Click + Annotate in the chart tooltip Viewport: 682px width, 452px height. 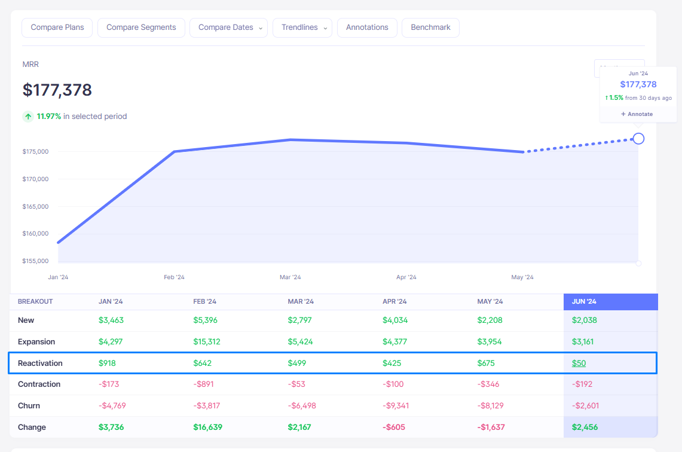coord(637,114)
